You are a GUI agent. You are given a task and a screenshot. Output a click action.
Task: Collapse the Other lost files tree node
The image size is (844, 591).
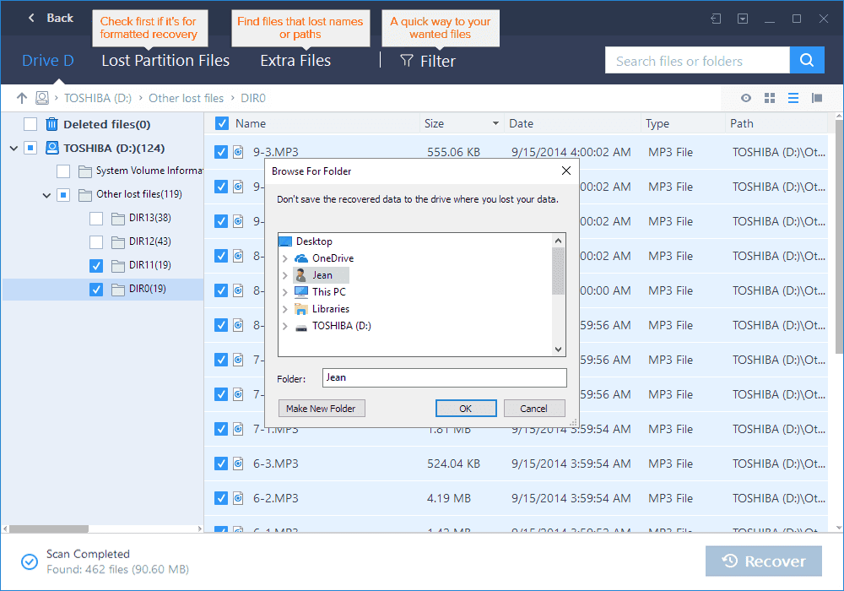[47, 195]
